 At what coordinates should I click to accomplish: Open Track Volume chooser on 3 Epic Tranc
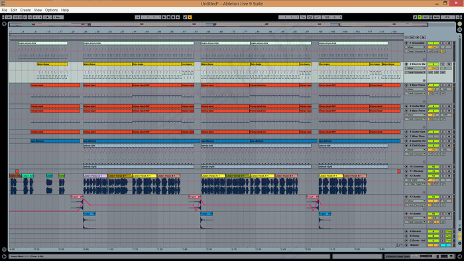point(415,93)
